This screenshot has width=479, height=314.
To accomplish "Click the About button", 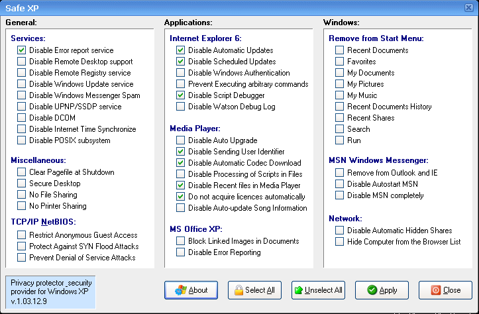I will click(x=192, y=290).
